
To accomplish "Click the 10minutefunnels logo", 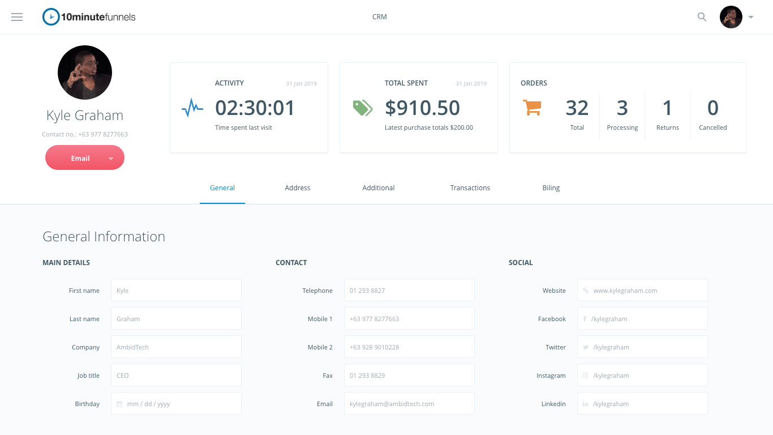I will click(89, 17).
